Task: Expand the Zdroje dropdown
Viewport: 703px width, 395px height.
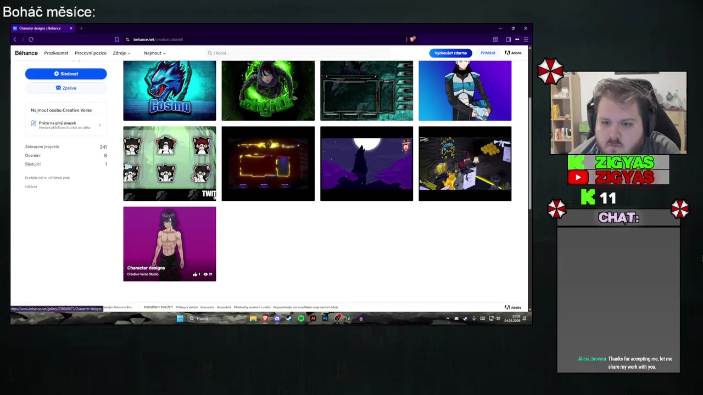Action: pyautogui.click(x=121, y=53)
